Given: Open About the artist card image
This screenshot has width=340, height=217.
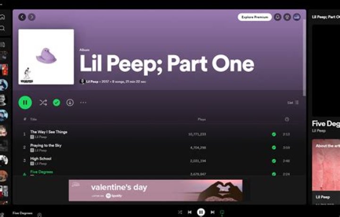Looking at the screenshot, I should pos(326,165).
